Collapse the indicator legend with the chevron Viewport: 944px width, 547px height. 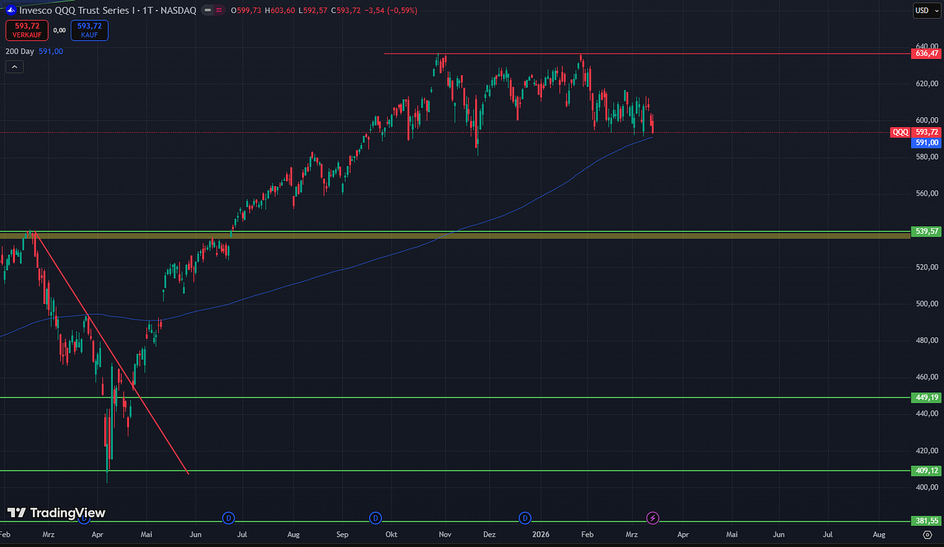click(14, 66)
